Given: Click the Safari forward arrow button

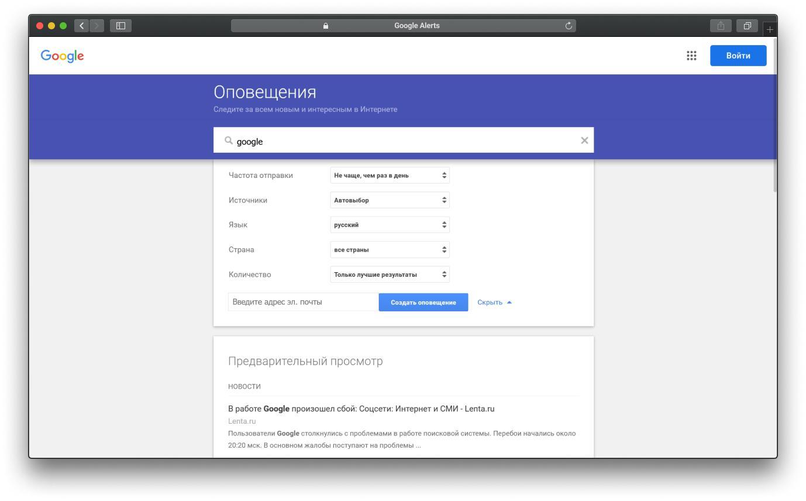Looking at the screenshot, I should pos(97,26).
